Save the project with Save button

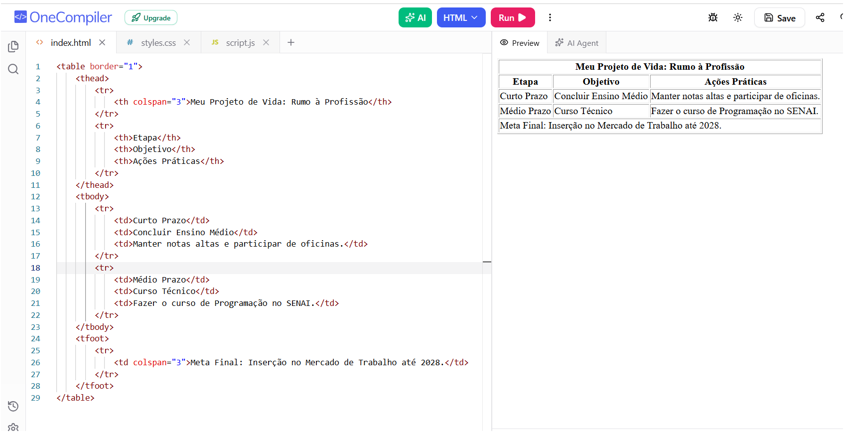coord(780,18)
